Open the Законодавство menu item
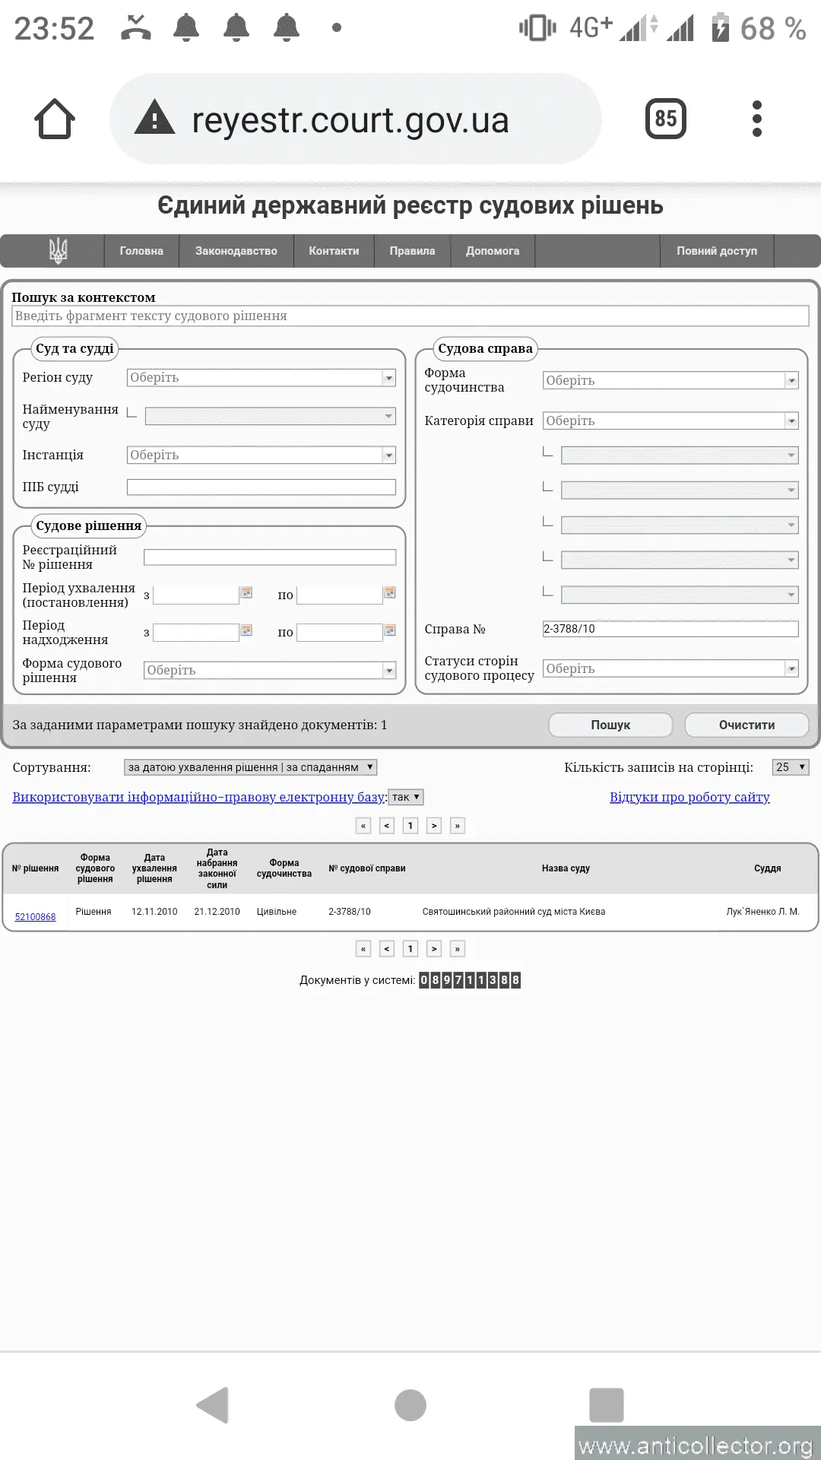 [x=236, y=251]
